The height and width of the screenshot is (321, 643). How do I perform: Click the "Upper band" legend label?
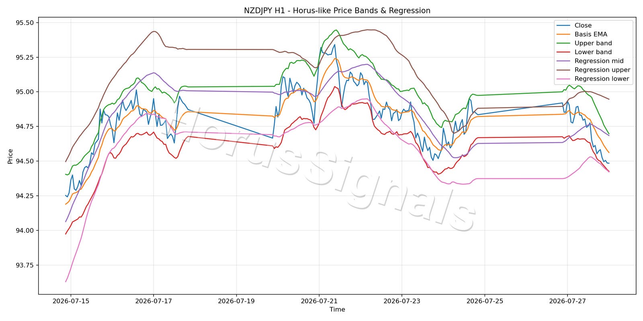[593, 43]
